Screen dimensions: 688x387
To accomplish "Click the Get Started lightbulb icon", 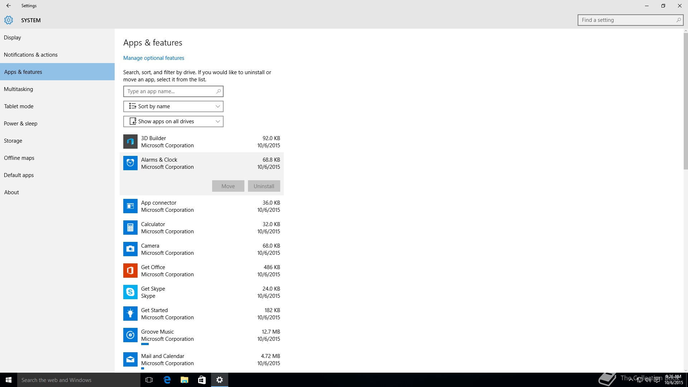I will (130, 314).
